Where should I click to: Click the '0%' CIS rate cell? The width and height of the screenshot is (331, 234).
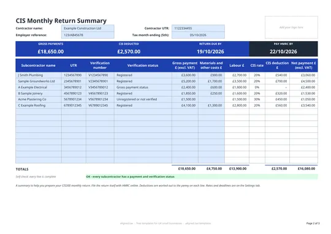[257, 88]
